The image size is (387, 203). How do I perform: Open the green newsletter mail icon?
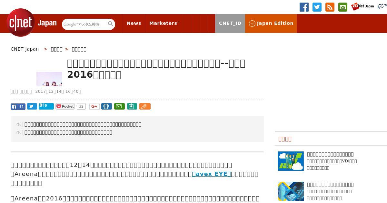343,7
